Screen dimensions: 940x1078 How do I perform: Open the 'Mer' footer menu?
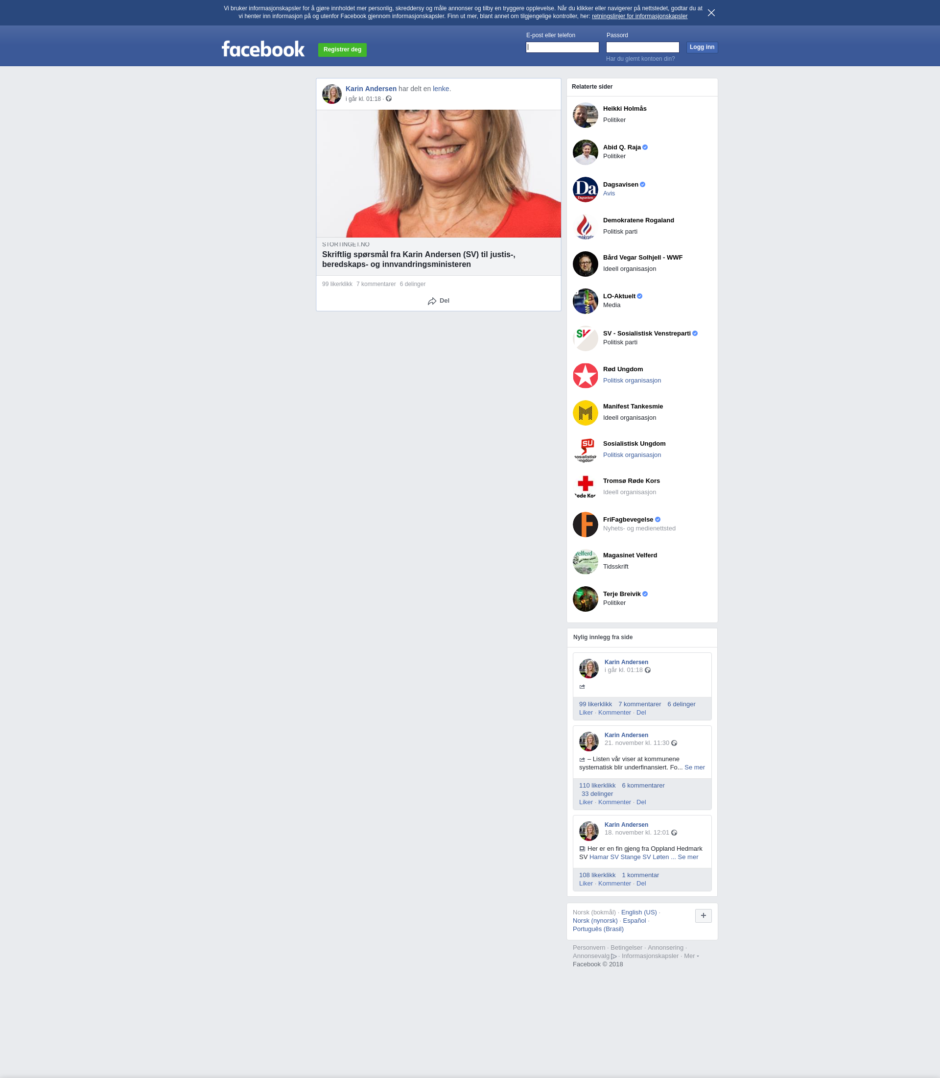(690, 956)
